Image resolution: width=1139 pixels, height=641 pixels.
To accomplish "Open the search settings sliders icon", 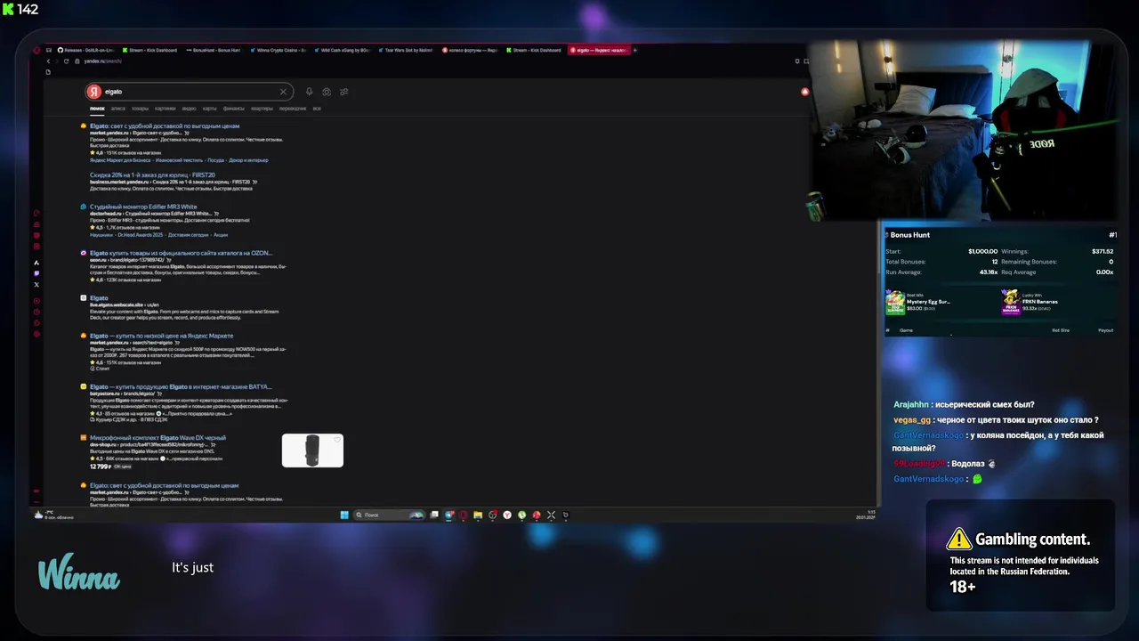I will pos(344,92).
